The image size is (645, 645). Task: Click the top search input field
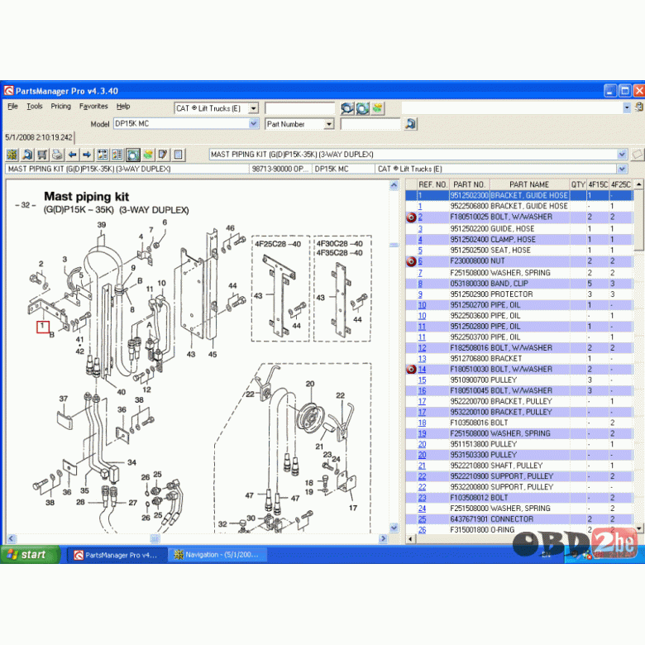pos(300,108)
